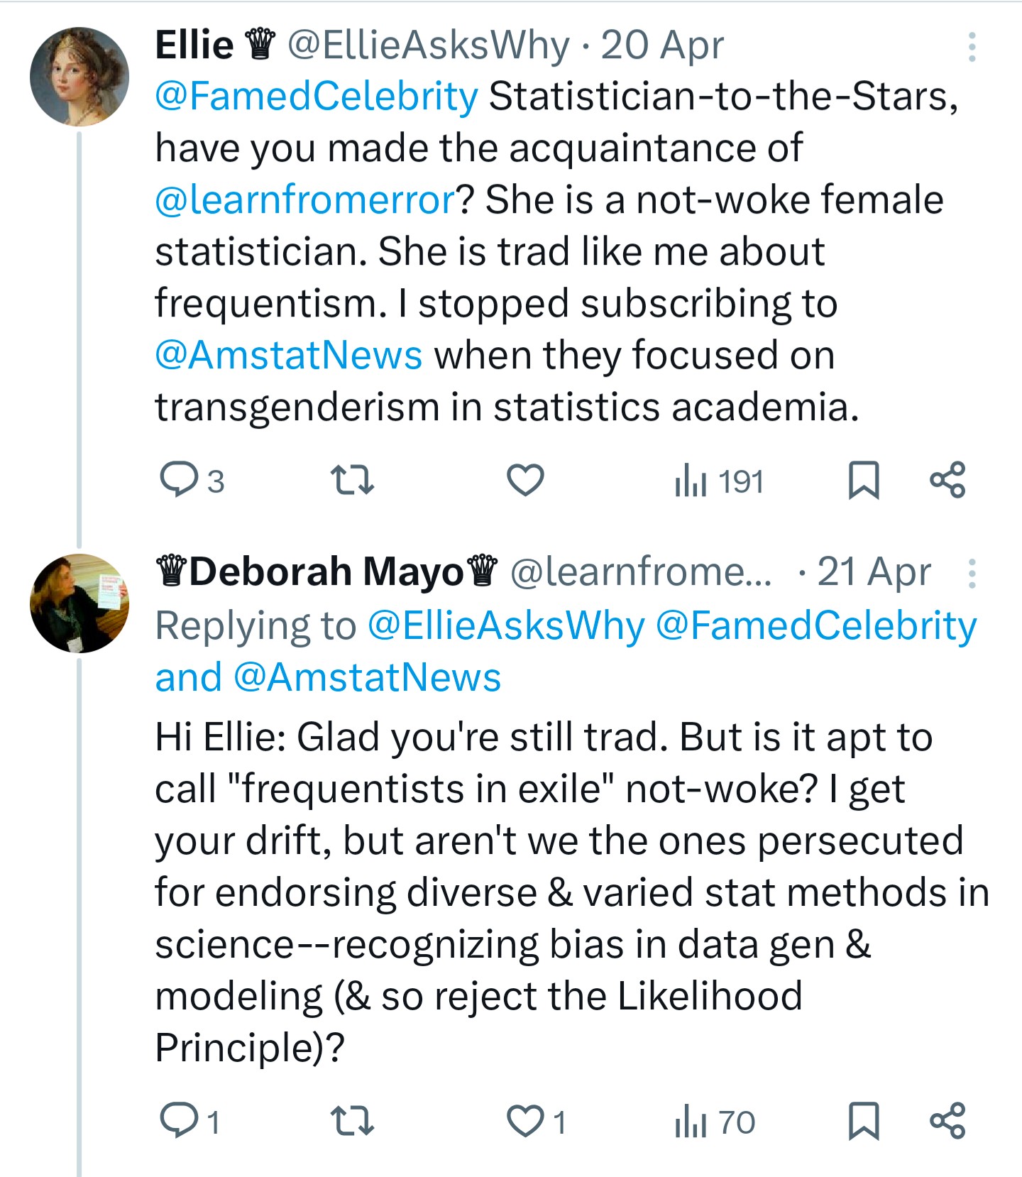View analytics for Ellie's tweet (191 views)

(x=719, y=481)
